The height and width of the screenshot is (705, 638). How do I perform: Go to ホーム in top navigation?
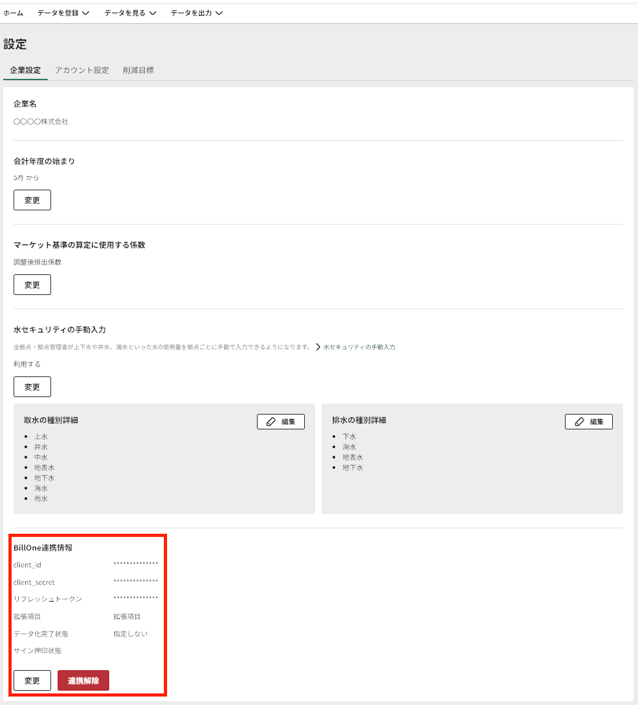coord(13,13)
